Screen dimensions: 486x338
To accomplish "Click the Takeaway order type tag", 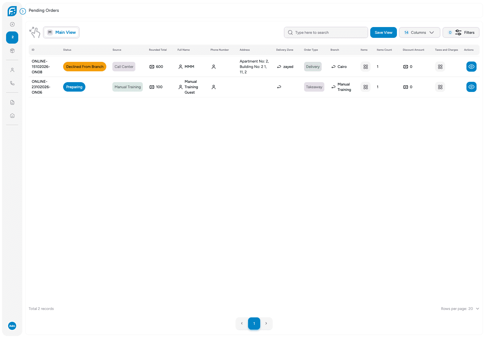I will coord(314,87).
